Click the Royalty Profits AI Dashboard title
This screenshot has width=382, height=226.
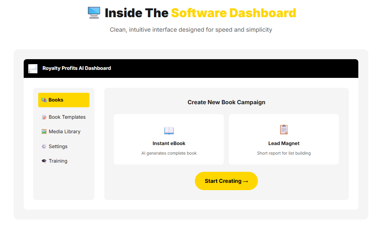coord(77,68)
